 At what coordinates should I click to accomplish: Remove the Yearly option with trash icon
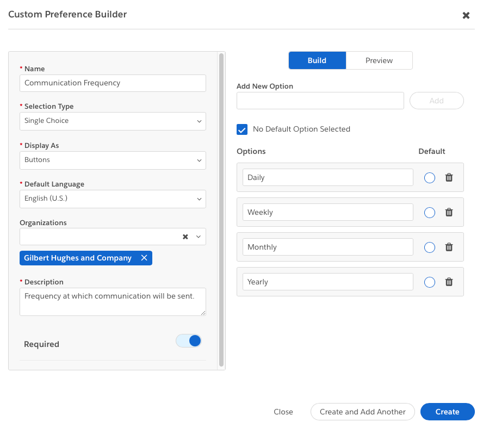[x=449, y=282]
